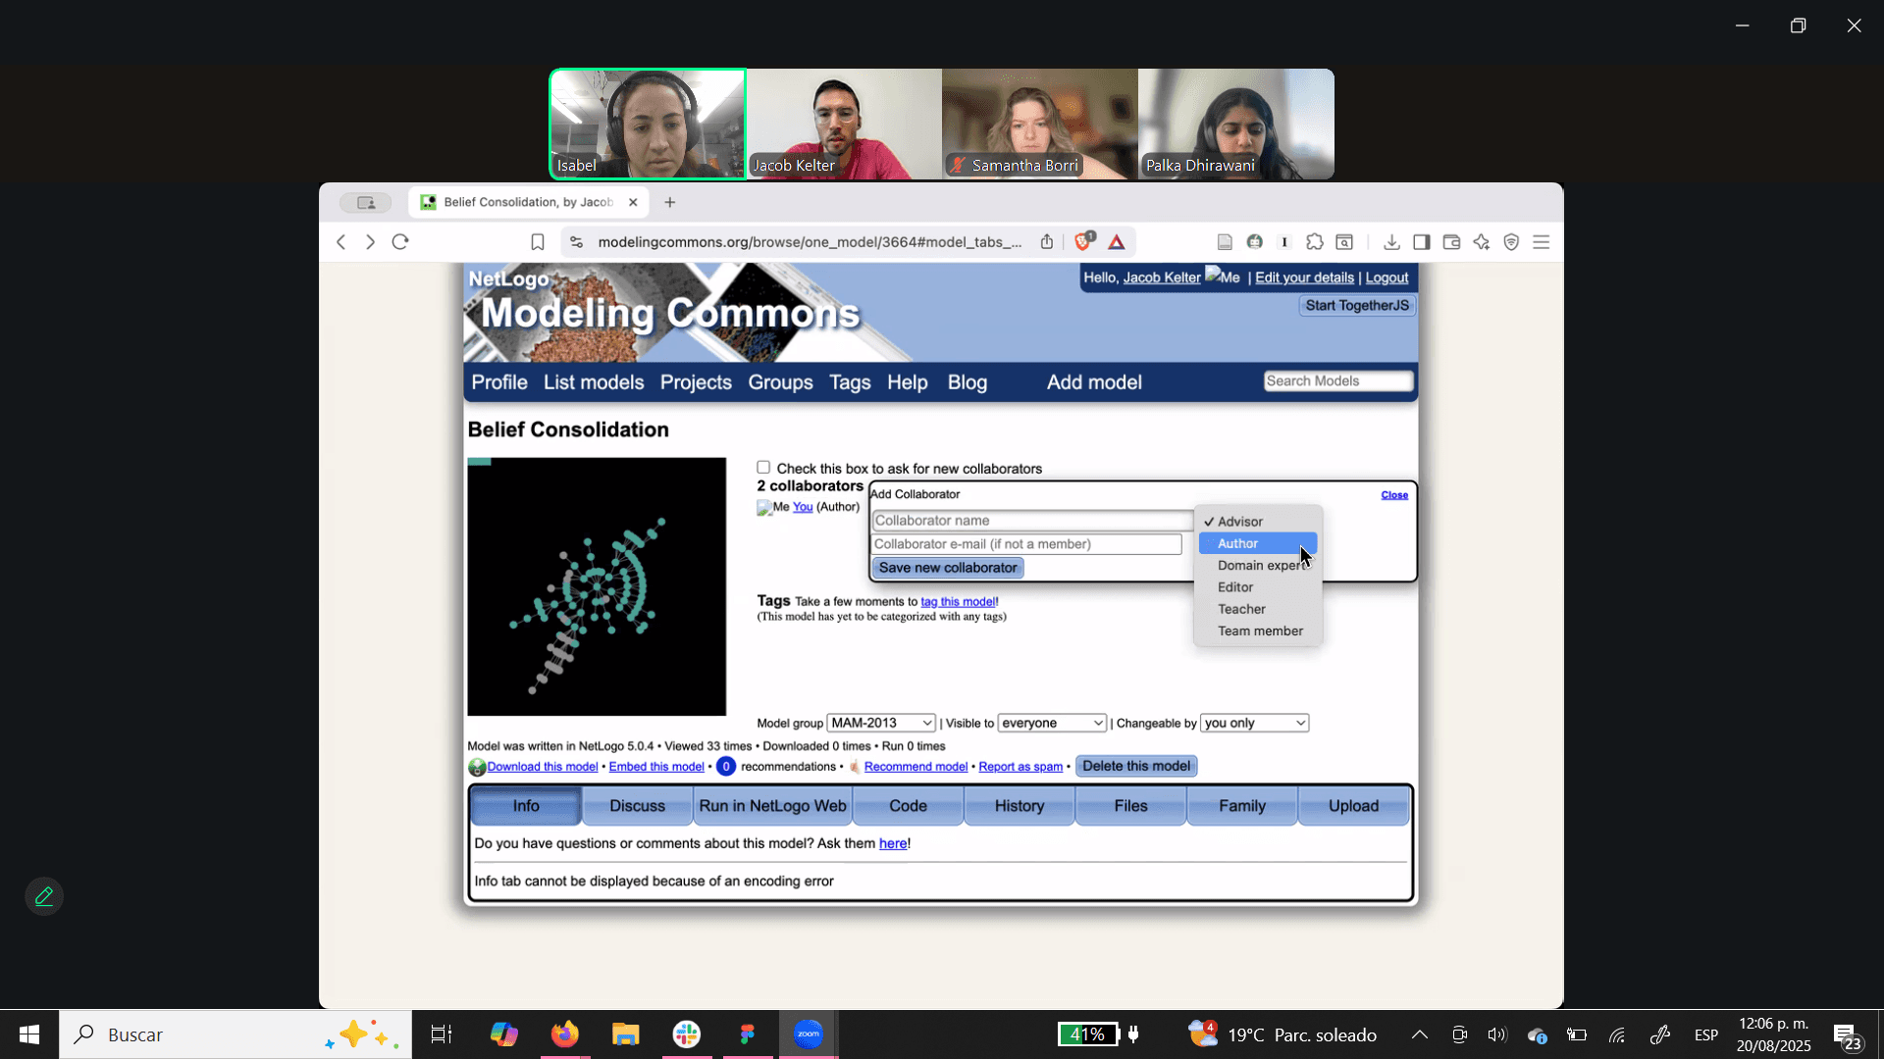Check the ask for new collaborators box

tap(763, 468)
